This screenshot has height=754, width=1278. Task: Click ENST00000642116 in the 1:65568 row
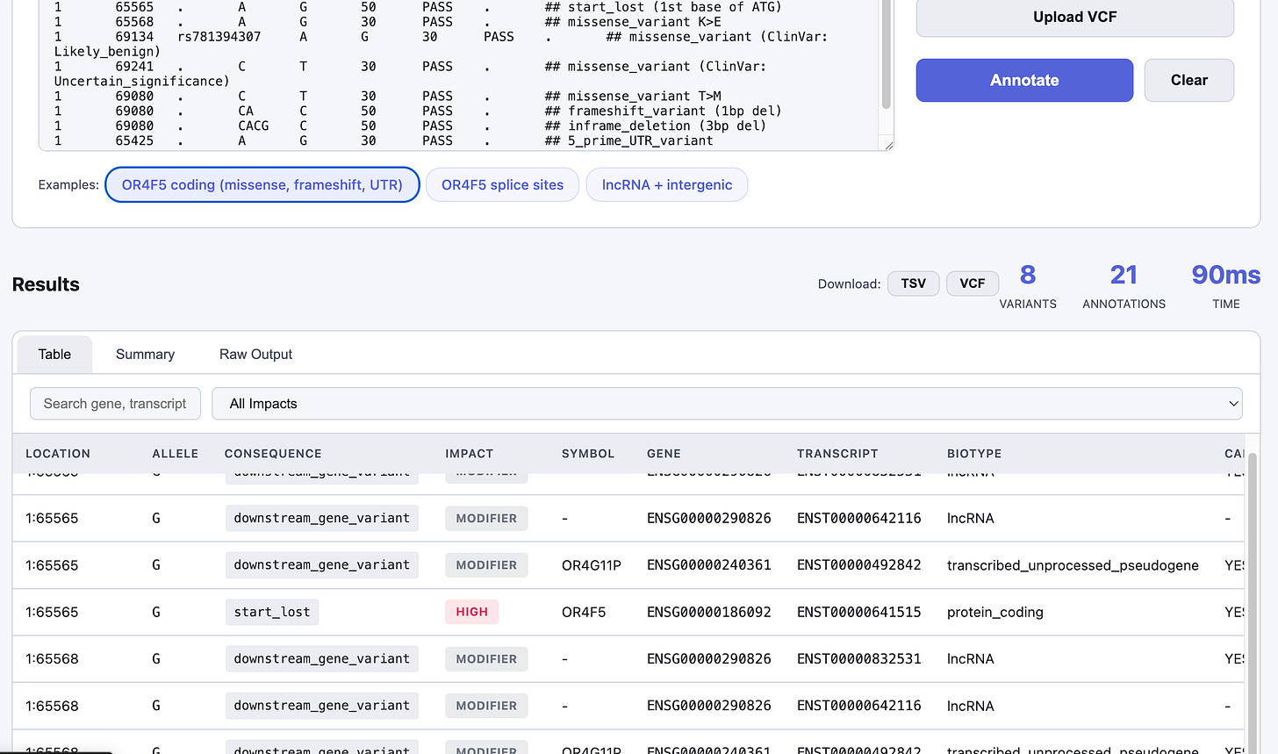(x=859, y=706)
